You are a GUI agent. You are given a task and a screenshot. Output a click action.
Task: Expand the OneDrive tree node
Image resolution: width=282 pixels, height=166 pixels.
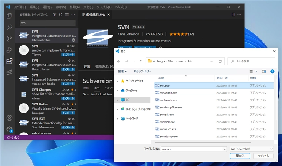(117, 91)
